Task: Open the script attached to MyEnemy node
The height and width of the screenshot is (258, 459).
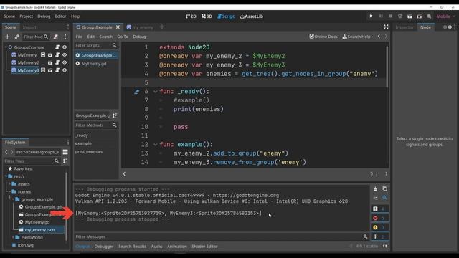Action: (x=57, y=54)
